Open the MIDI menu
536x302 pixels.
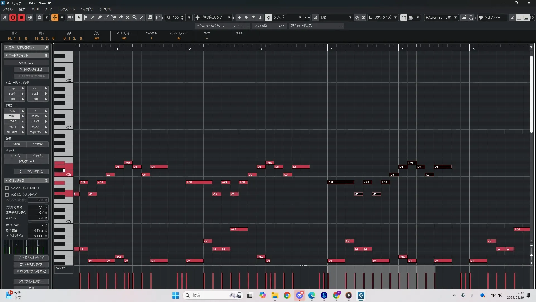[35, 9]
